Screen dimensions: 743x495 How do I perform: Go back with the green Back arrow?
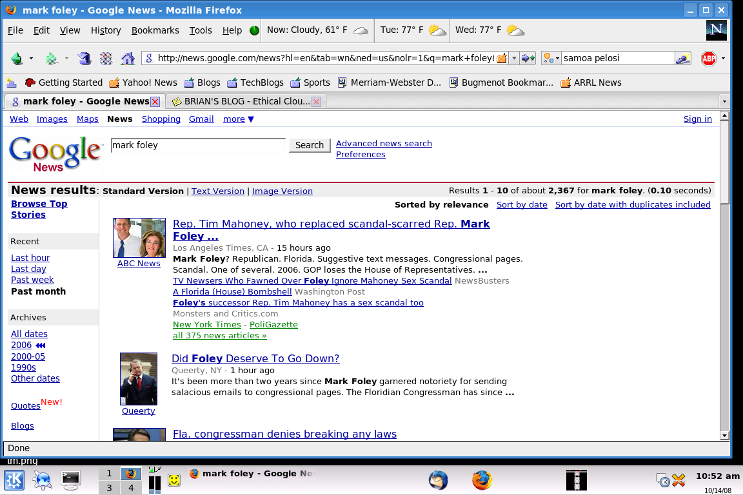tap(17, 58)
